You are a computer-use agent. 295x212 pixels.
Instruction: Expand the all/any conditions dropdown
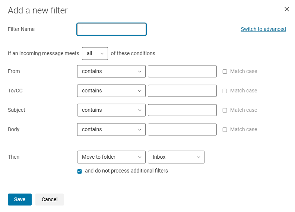pos(95,53)
